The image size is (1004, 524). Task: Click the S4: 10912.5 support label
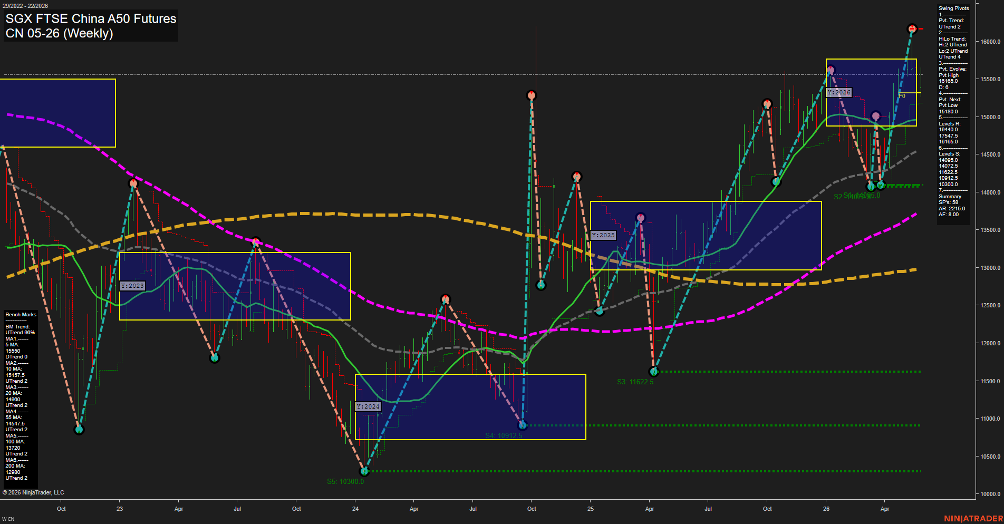504,435
